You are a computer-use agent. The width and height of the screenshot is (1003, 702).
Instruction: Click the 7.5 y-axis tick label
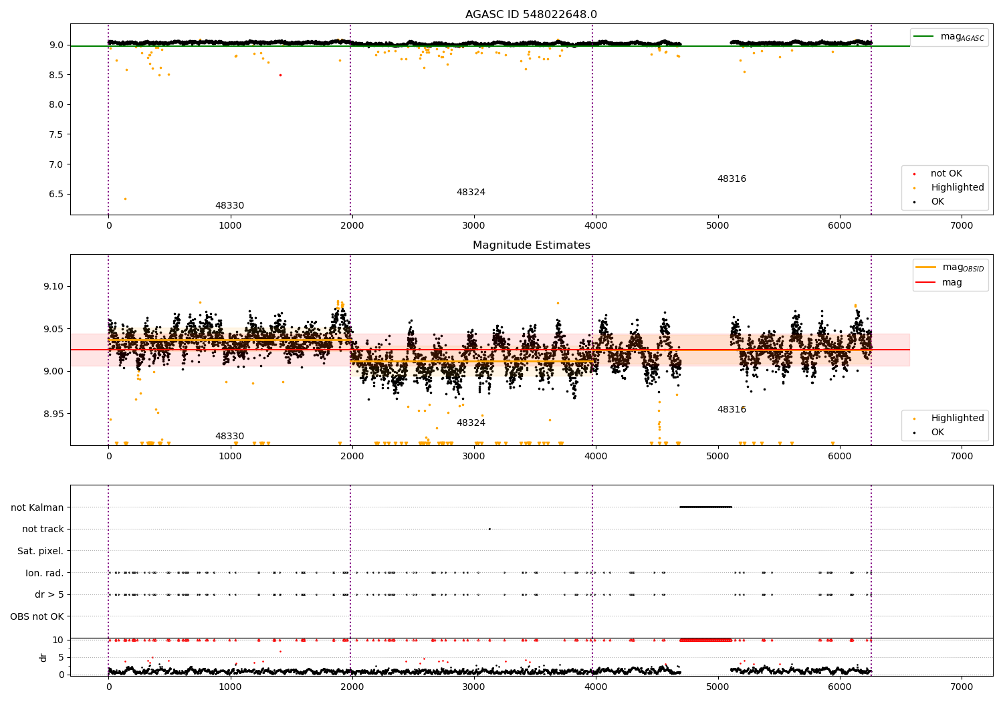coord(56,134)
